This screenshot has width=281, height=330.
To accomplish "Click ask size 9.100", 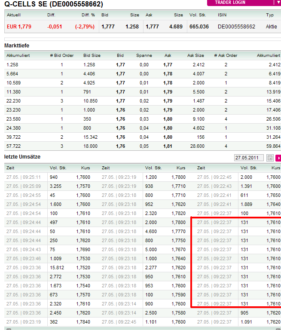I will (199, 119).
